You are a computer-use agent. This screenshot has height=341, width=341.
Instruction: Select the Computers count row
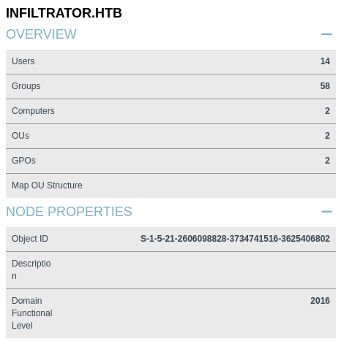[170, 111]
